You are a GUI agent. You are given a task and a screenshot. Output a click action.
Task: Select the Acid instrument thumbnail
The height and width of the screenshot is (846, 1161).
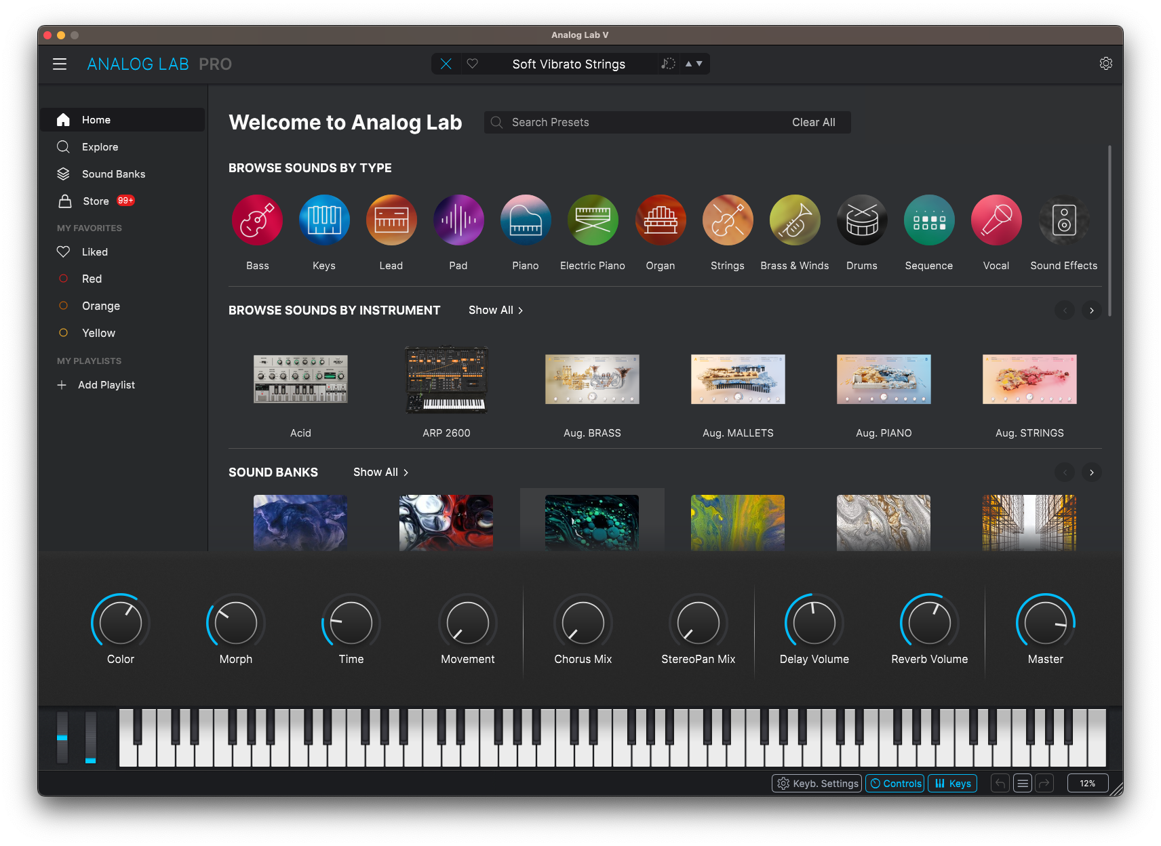click(300, 379)
